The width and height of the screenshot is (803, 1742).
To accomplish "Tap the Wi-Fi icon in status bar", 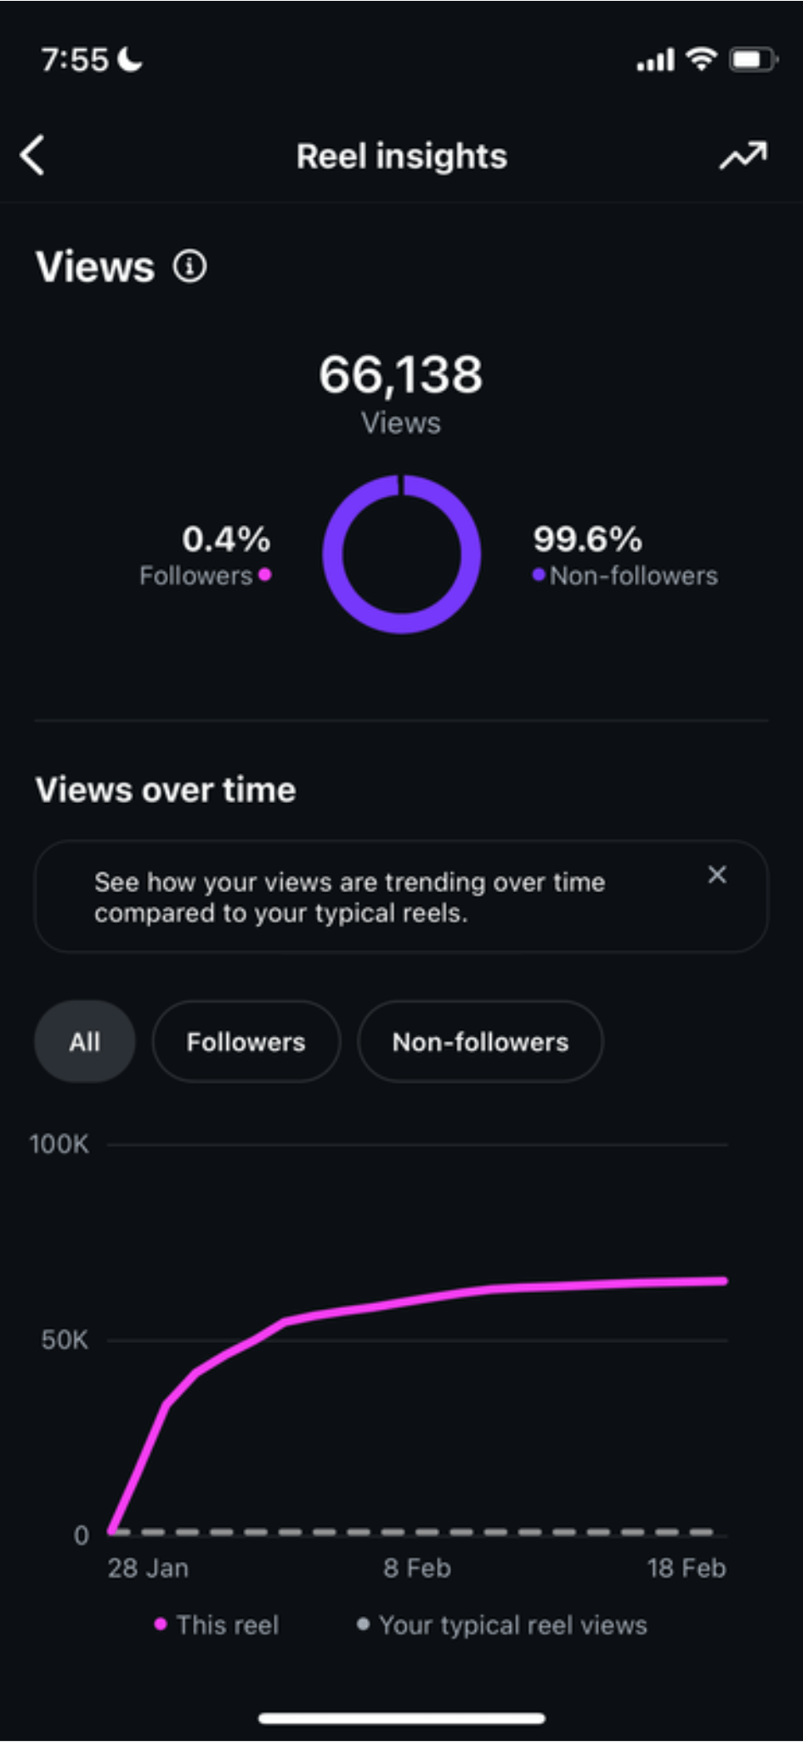I will (x=701, y=59).
